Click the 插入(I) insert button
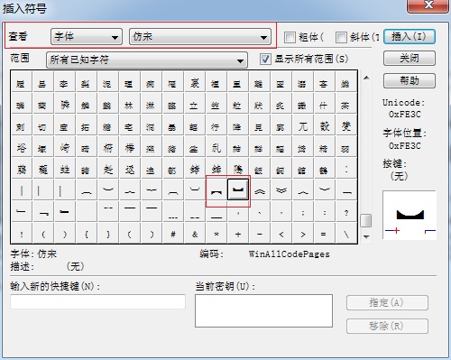The height and width of the screenshot is (360, 451). tap(410, 37)
